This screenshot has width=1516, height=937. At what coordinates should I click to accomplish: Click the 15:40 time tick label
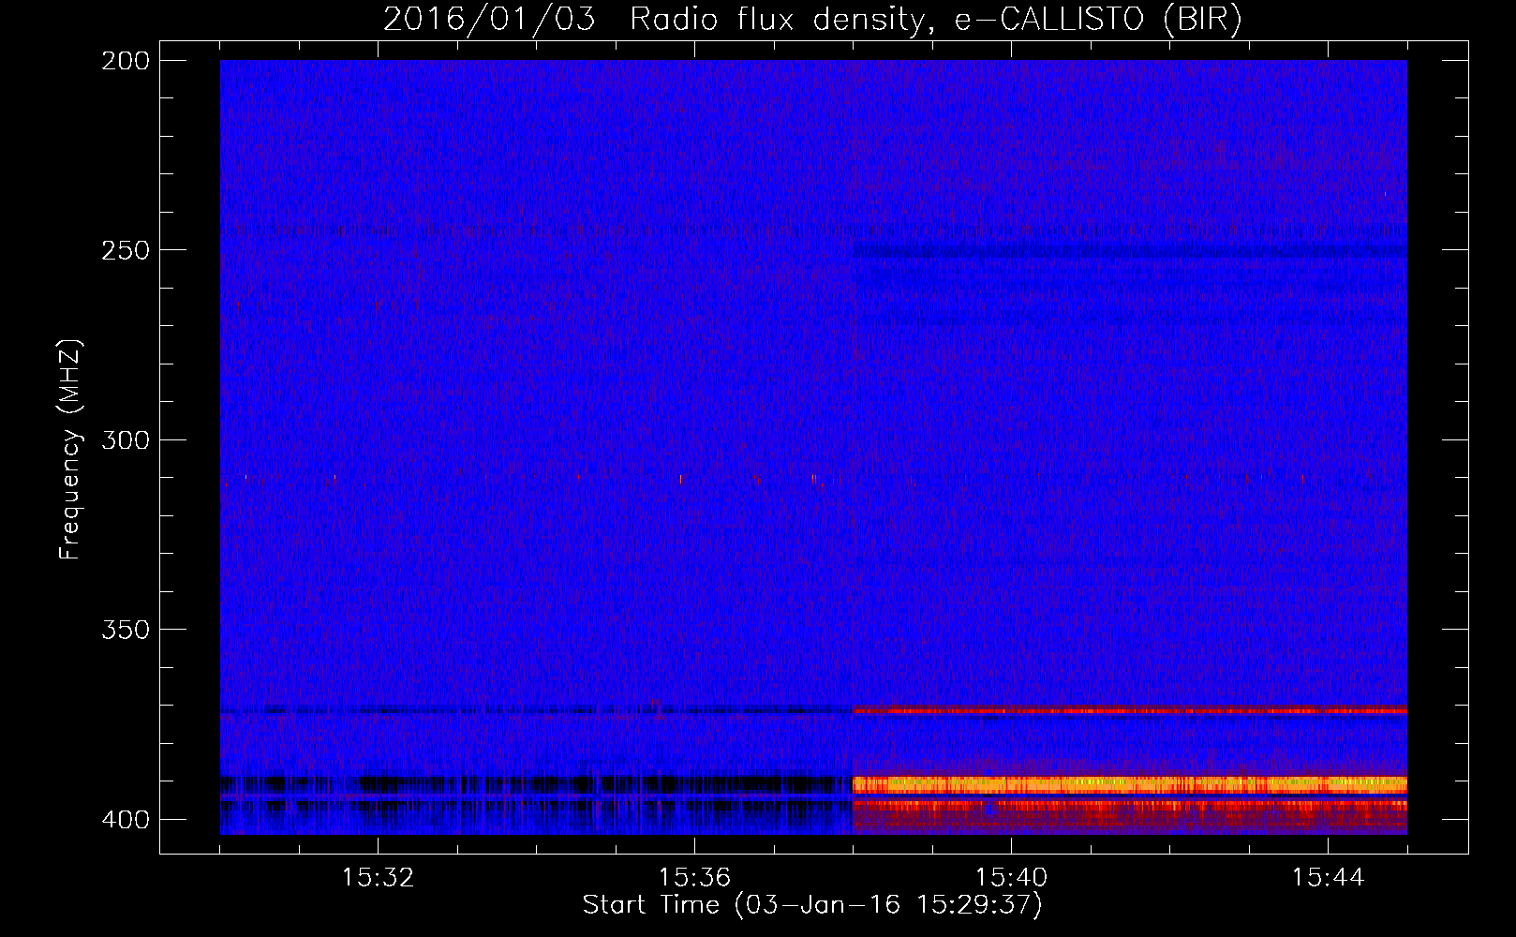(x=1011, y=878)
